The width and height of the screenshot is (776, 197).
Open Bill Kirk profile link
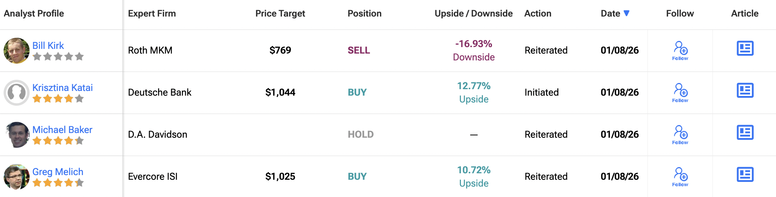tap(48, 46)
